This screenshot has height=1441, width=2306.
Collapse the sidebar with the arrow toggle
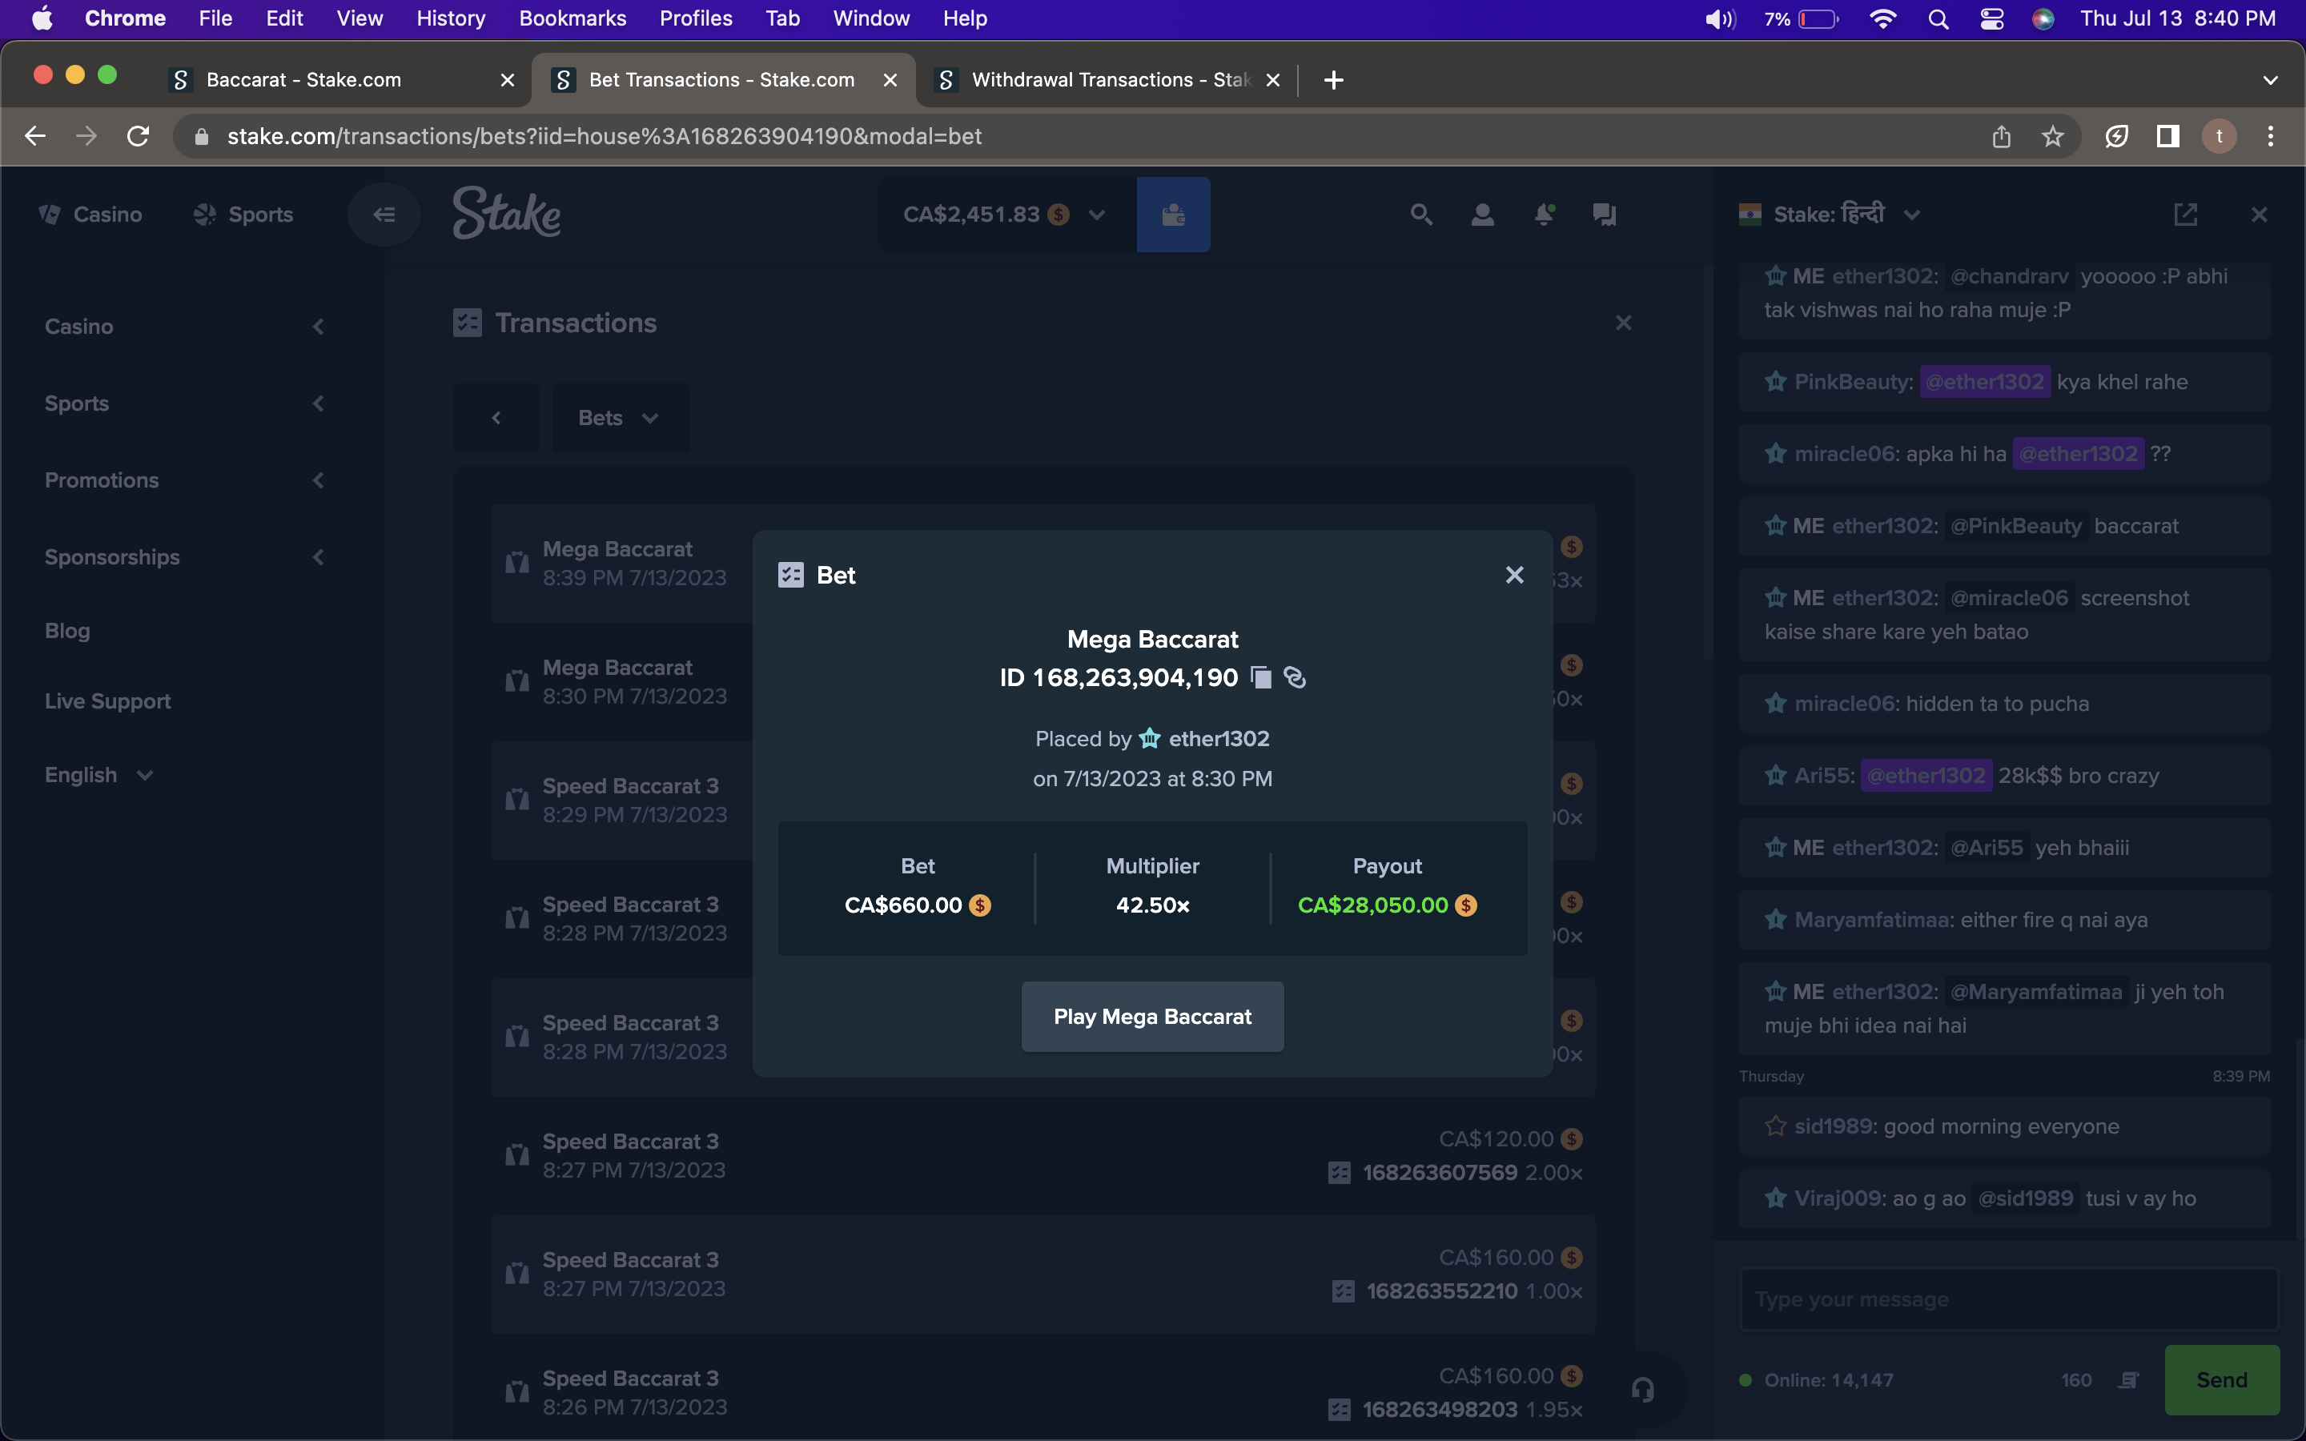click(x=384, y=215)
